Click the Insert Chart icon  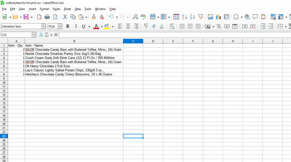tap(218, 17)
